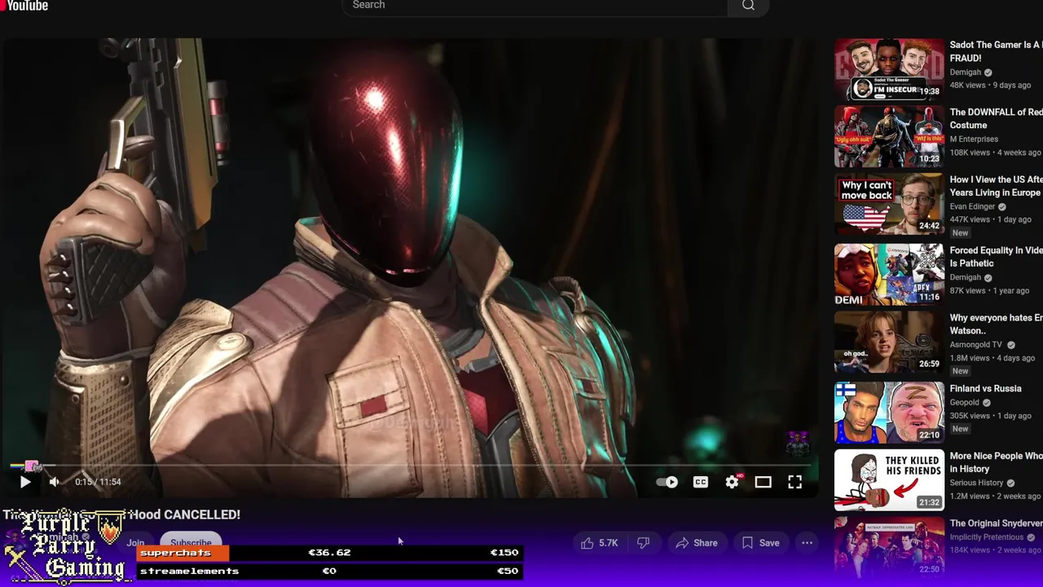Click the Purple Party Gaming logo
1043x587 pixels.
(x=66, y=546)
